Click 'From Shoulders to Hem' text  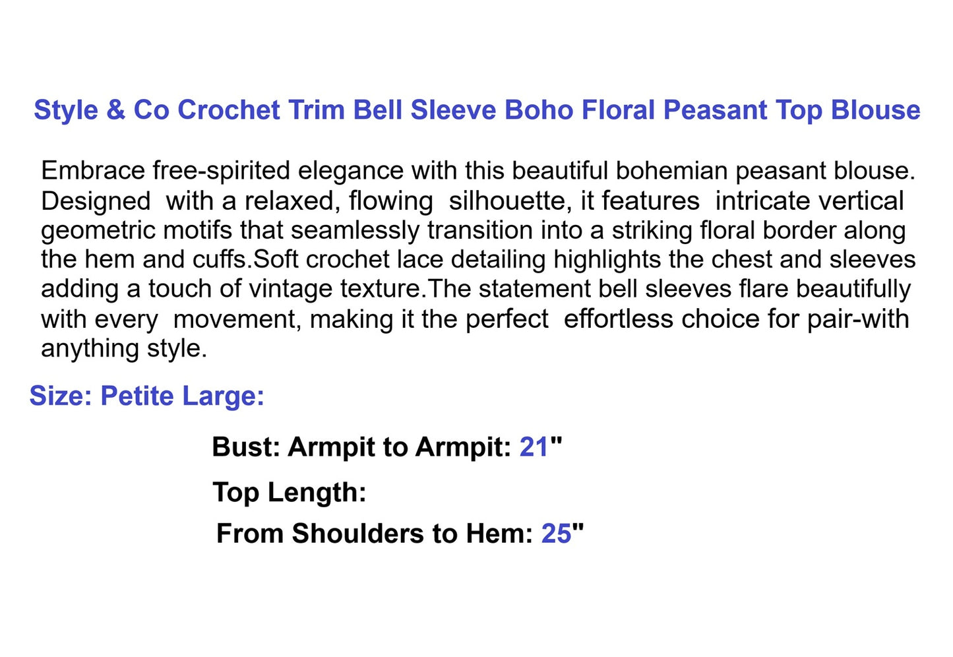[375, 534]
